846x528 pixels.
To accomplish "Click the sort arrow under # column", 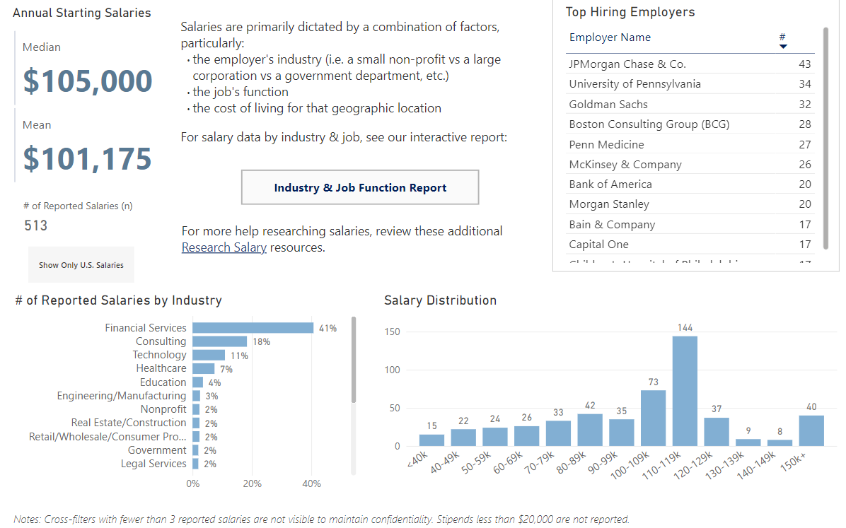I will [783, 47].
